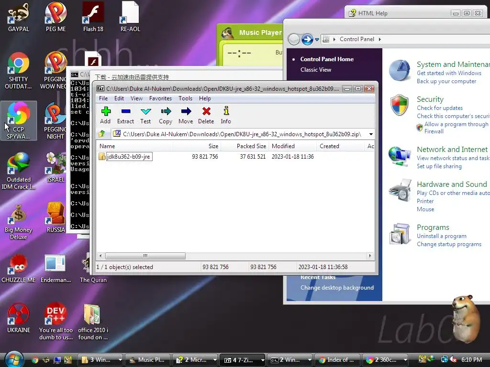The height and width of the screenshot is (367, 490).
Task: Go up one folder level in 7-Zip
Action: pyautogui.click(x=102, y=134)
